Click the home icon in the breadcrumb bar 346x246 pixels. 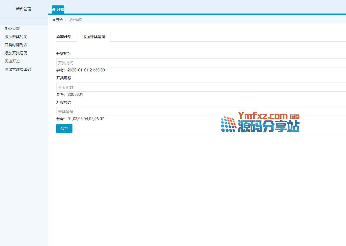(54, 20)
